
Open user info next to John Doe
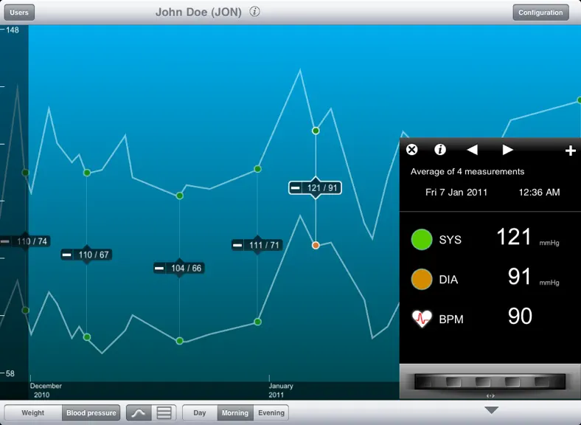click(x=254, y=12)
